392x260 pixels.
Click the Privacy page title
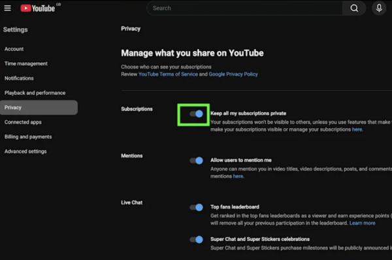(x=131, y=29)
